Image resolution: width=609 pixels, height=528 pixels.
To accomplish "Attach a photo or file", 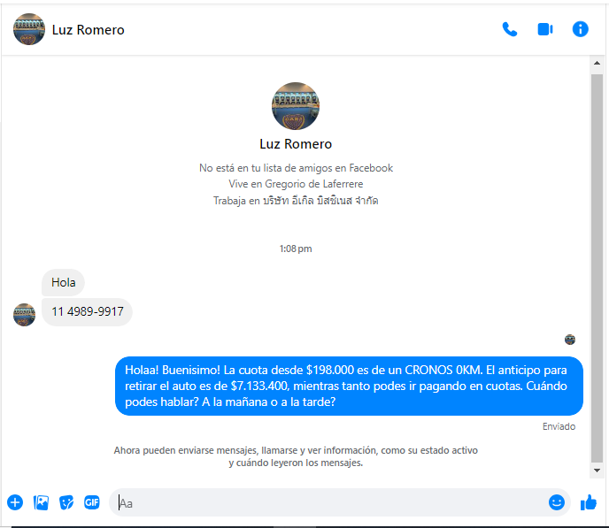I will click(41, 502).
